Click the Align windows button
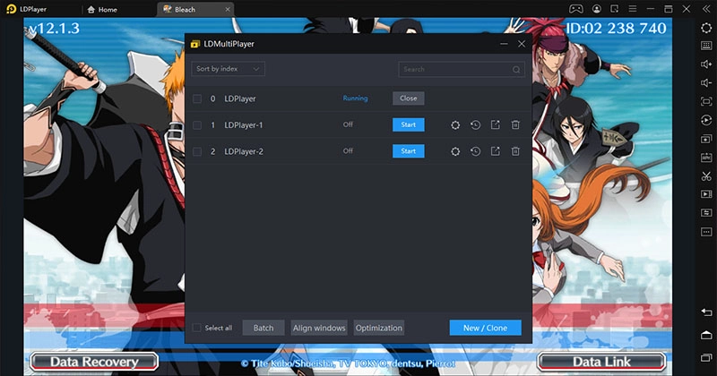Screen dimensions: 717x376 pyautogui.click(x=319, y=328)
